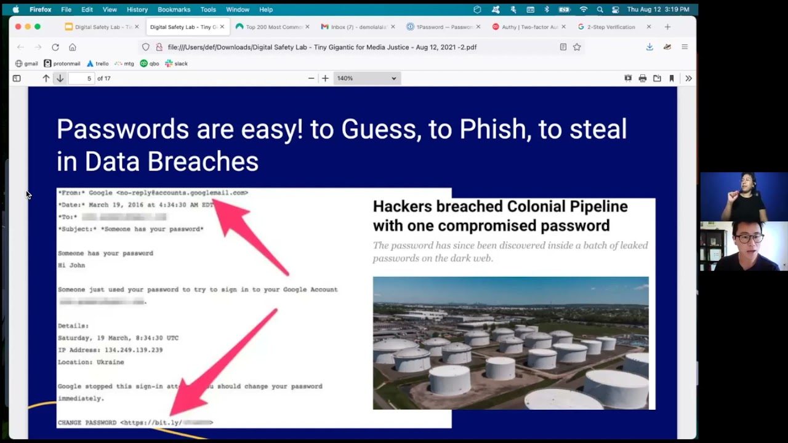Click the page number field
788x443 pixels.
81,78
